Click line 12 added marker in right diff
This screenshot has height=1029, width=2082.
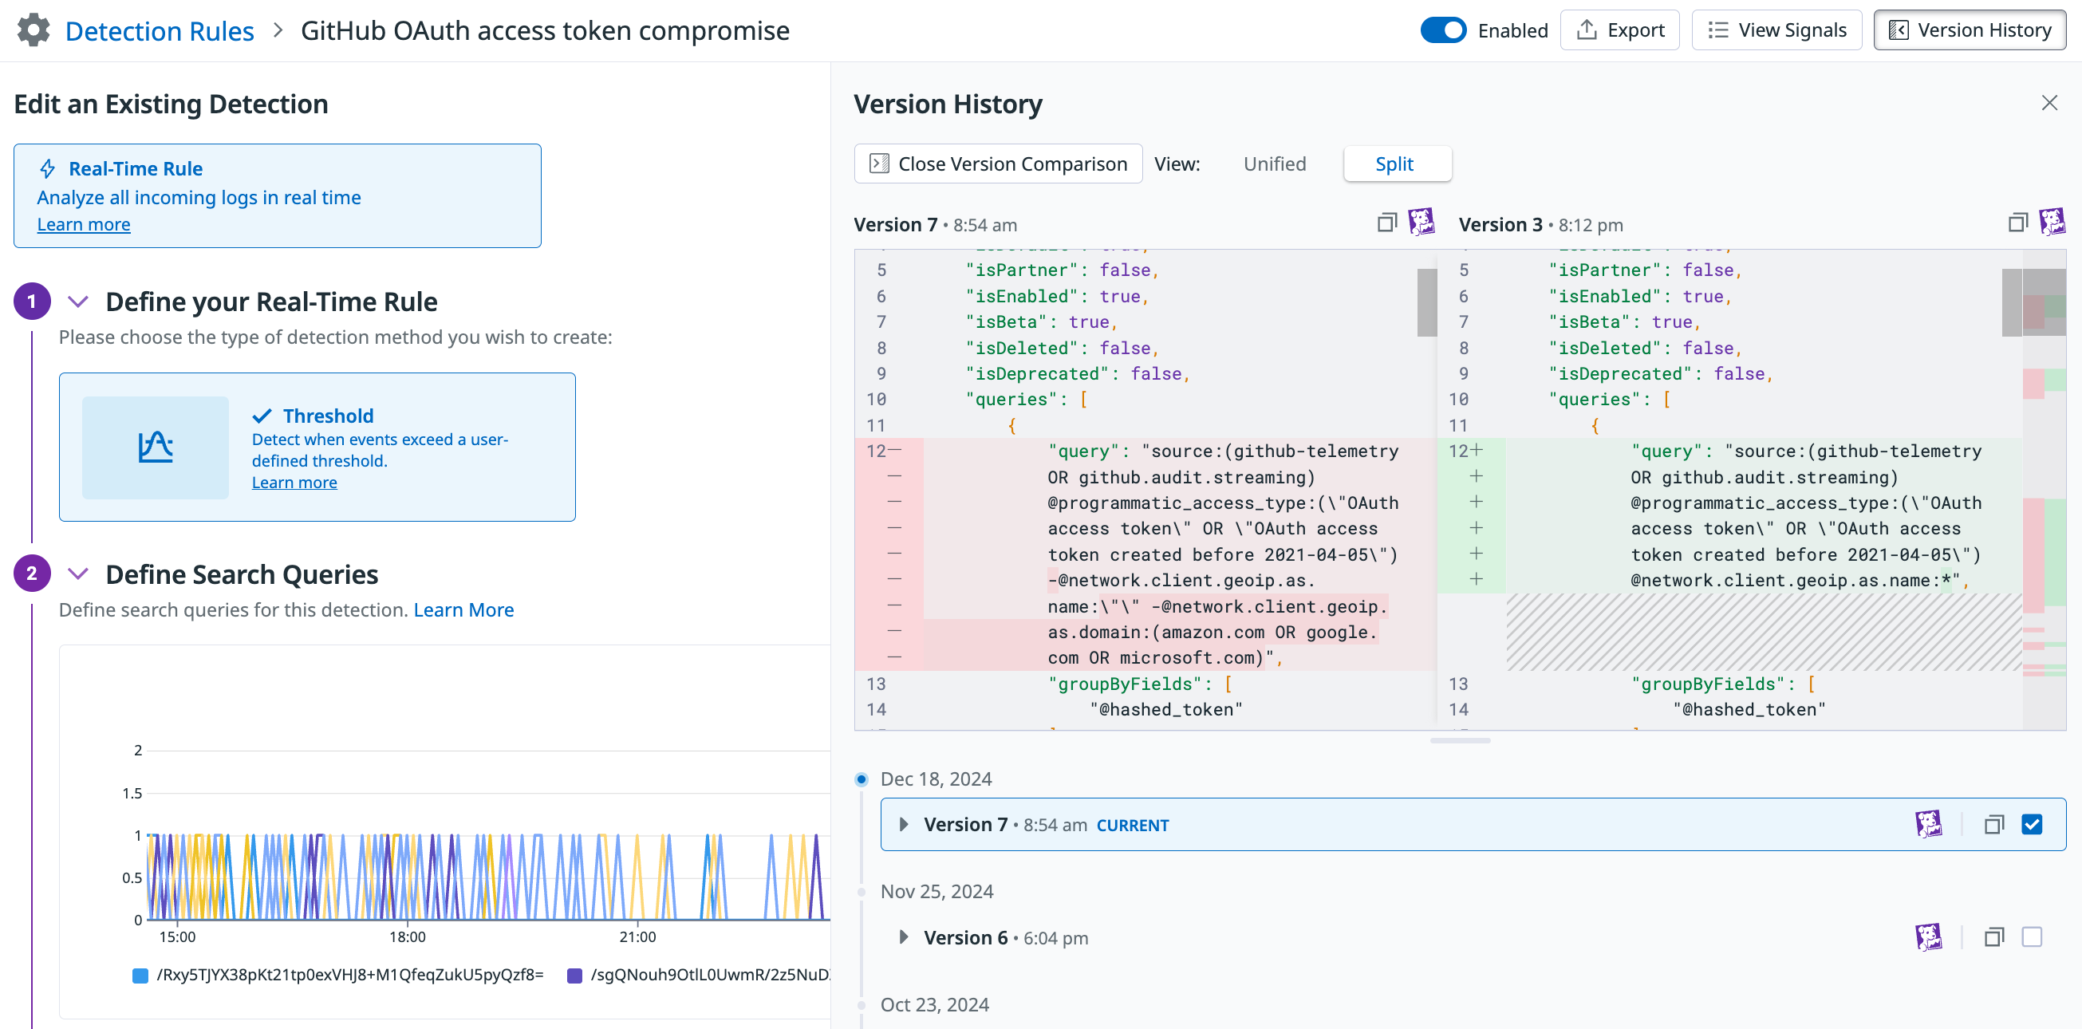click(1476, 451)
